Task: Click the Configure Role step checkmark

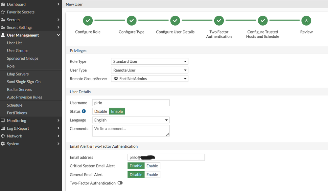Action: (x=88, y=21)
